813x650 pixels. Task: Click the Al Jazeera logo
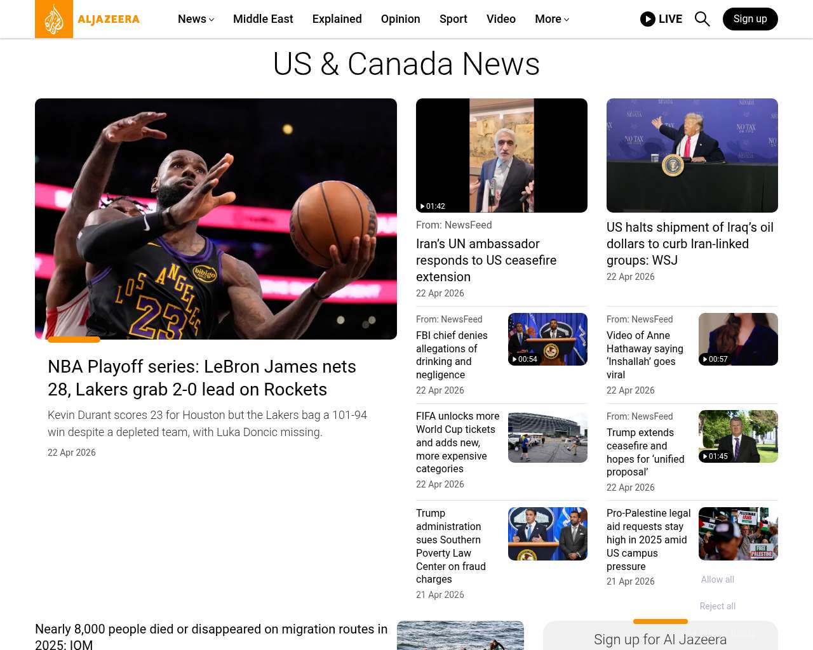(x=88, y=19)
